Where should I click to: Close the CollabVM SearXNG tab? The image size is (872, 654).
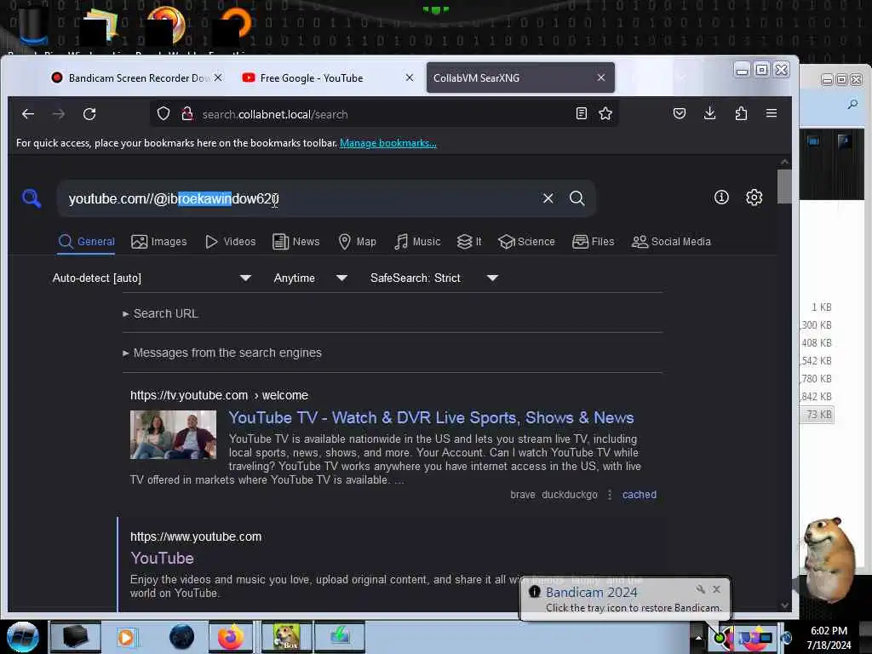pos(601,77)
